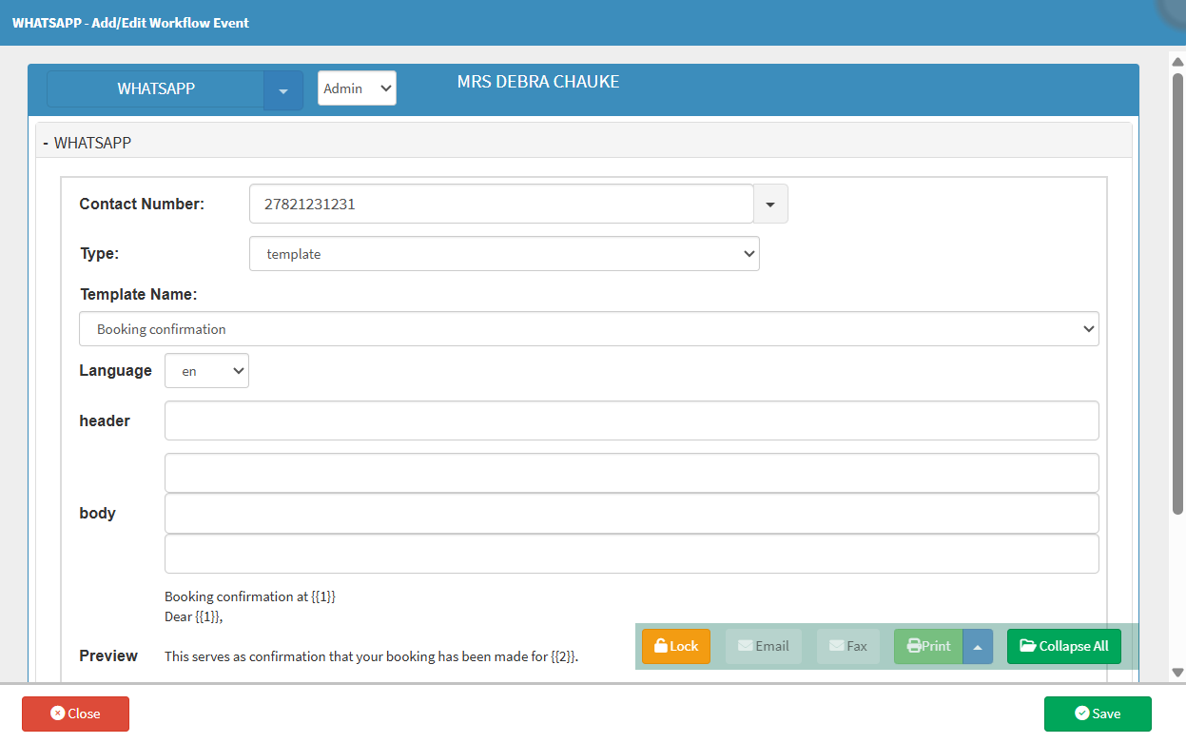Click the header text field

631,420
